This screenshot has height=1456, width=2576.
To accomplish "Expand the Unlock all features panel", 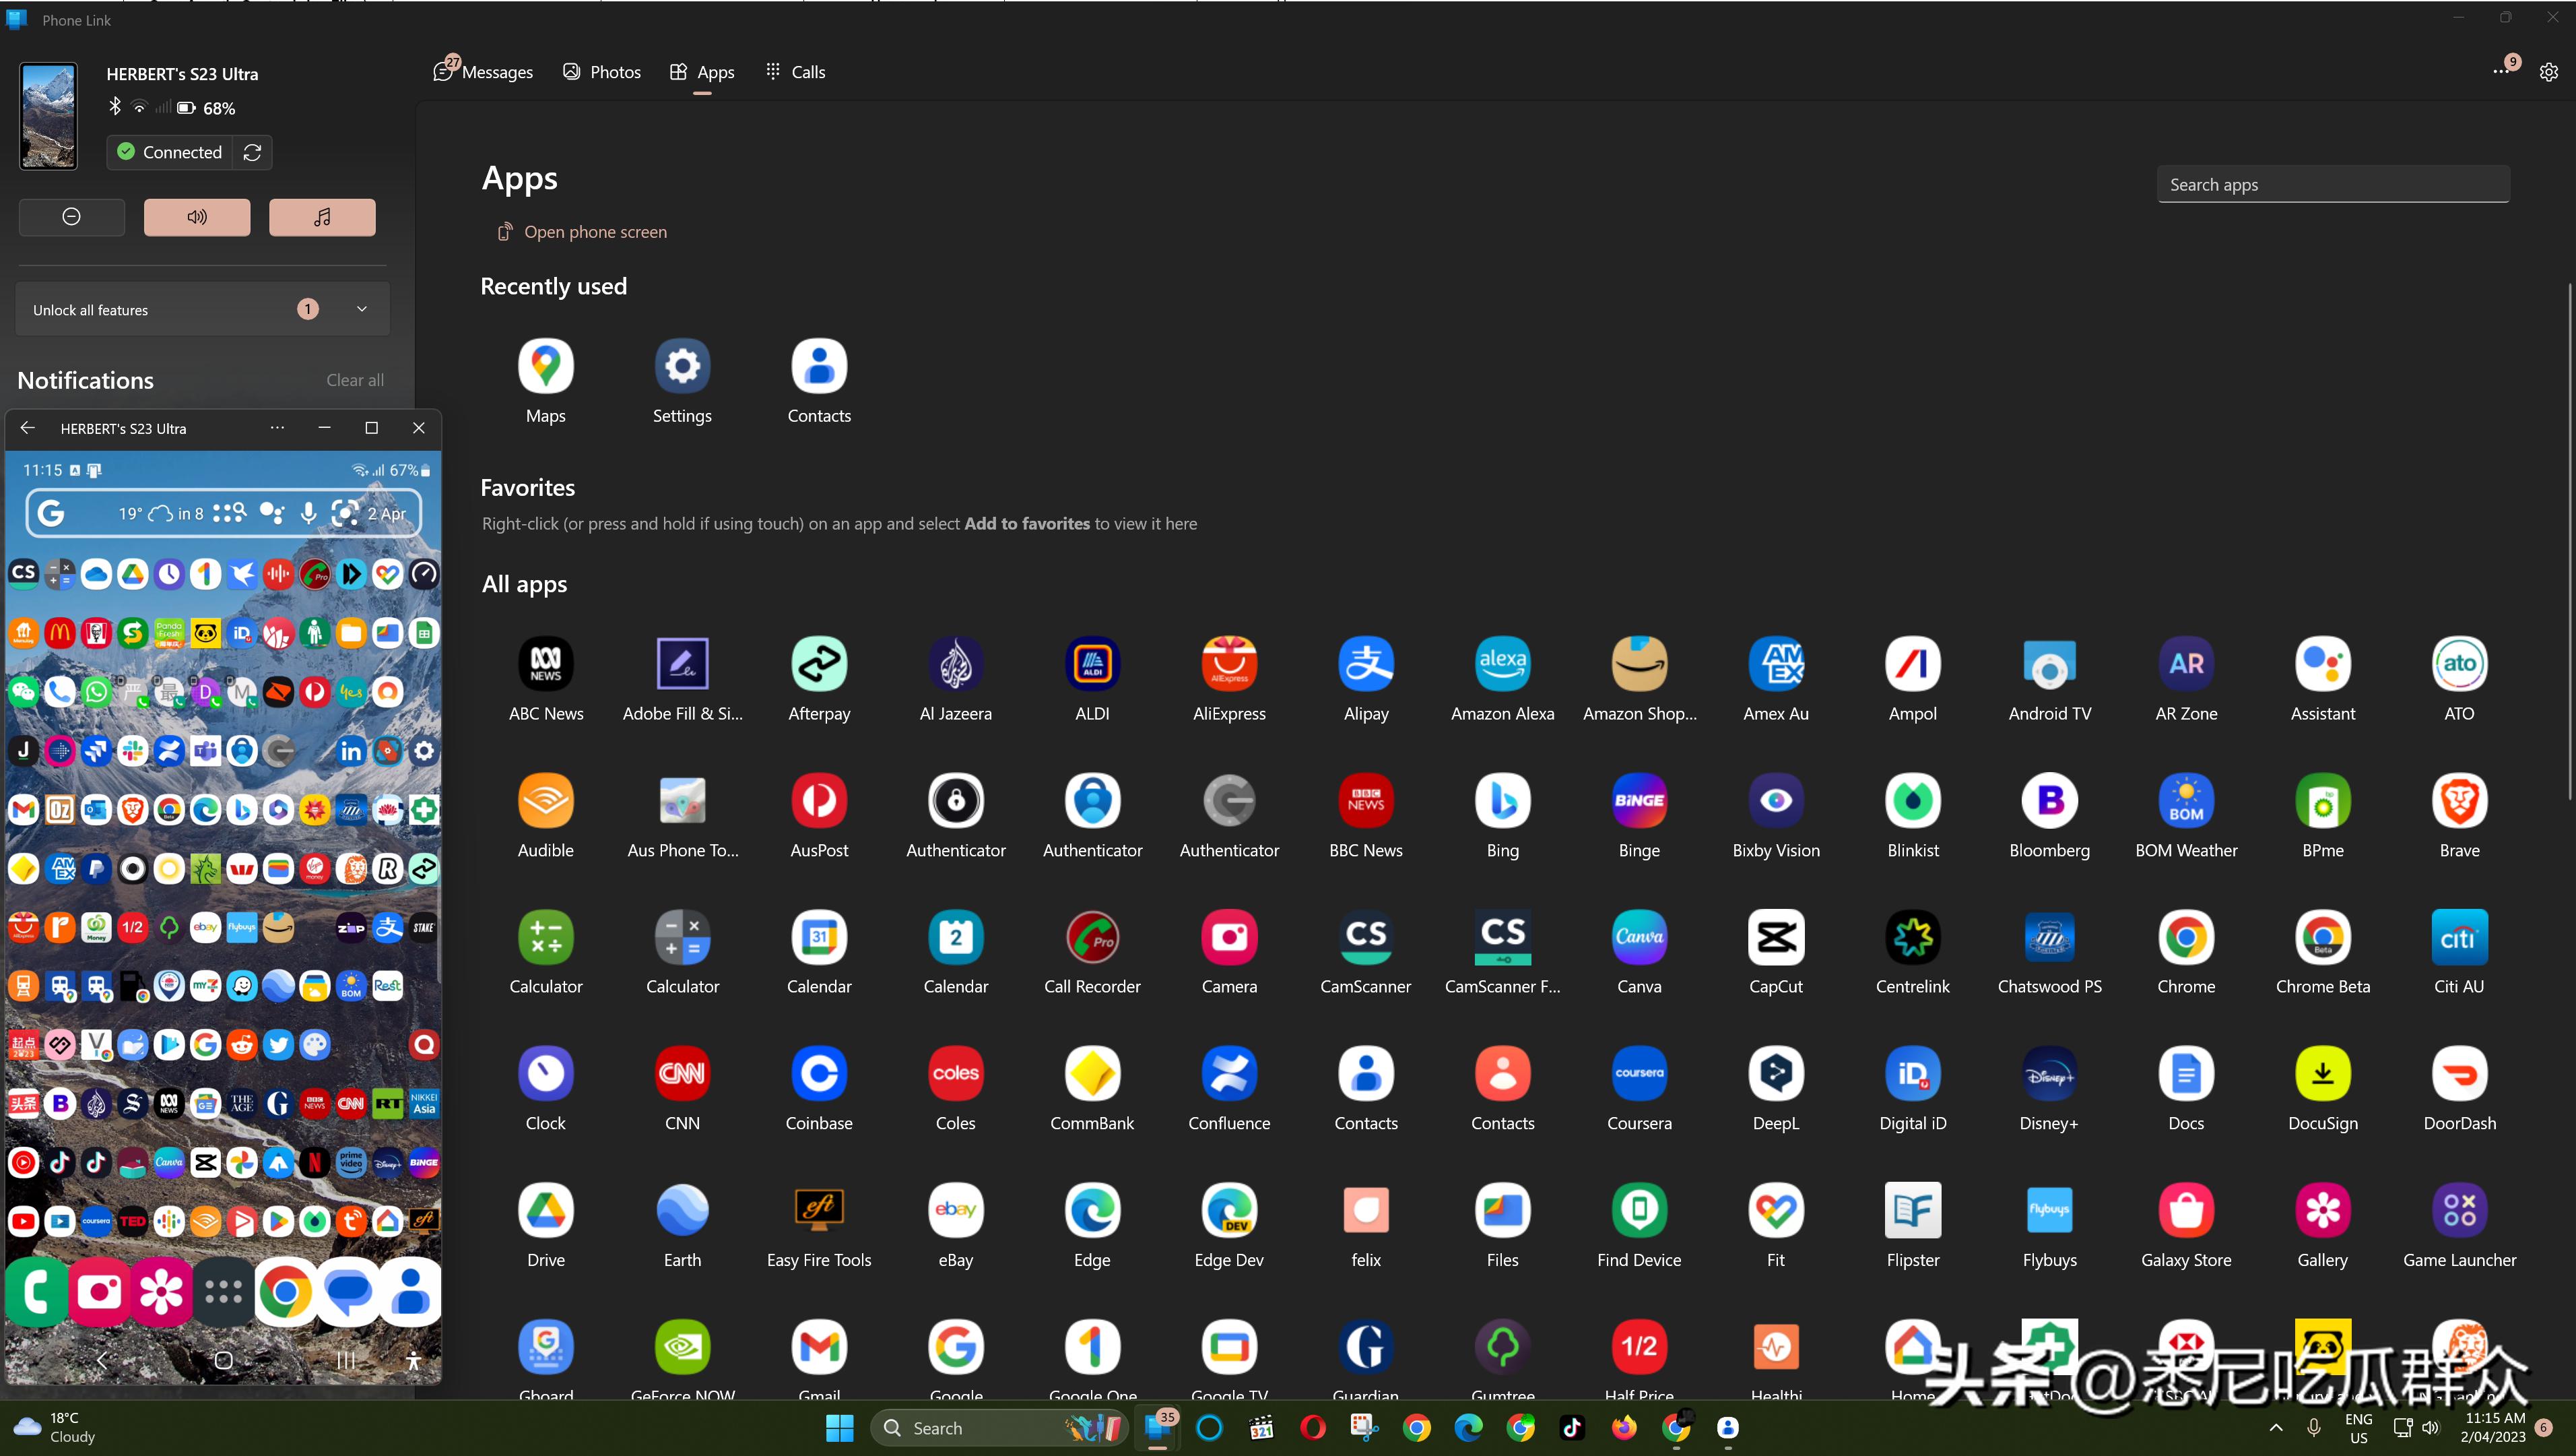I will pyautogui.click(x=362, y=309).
